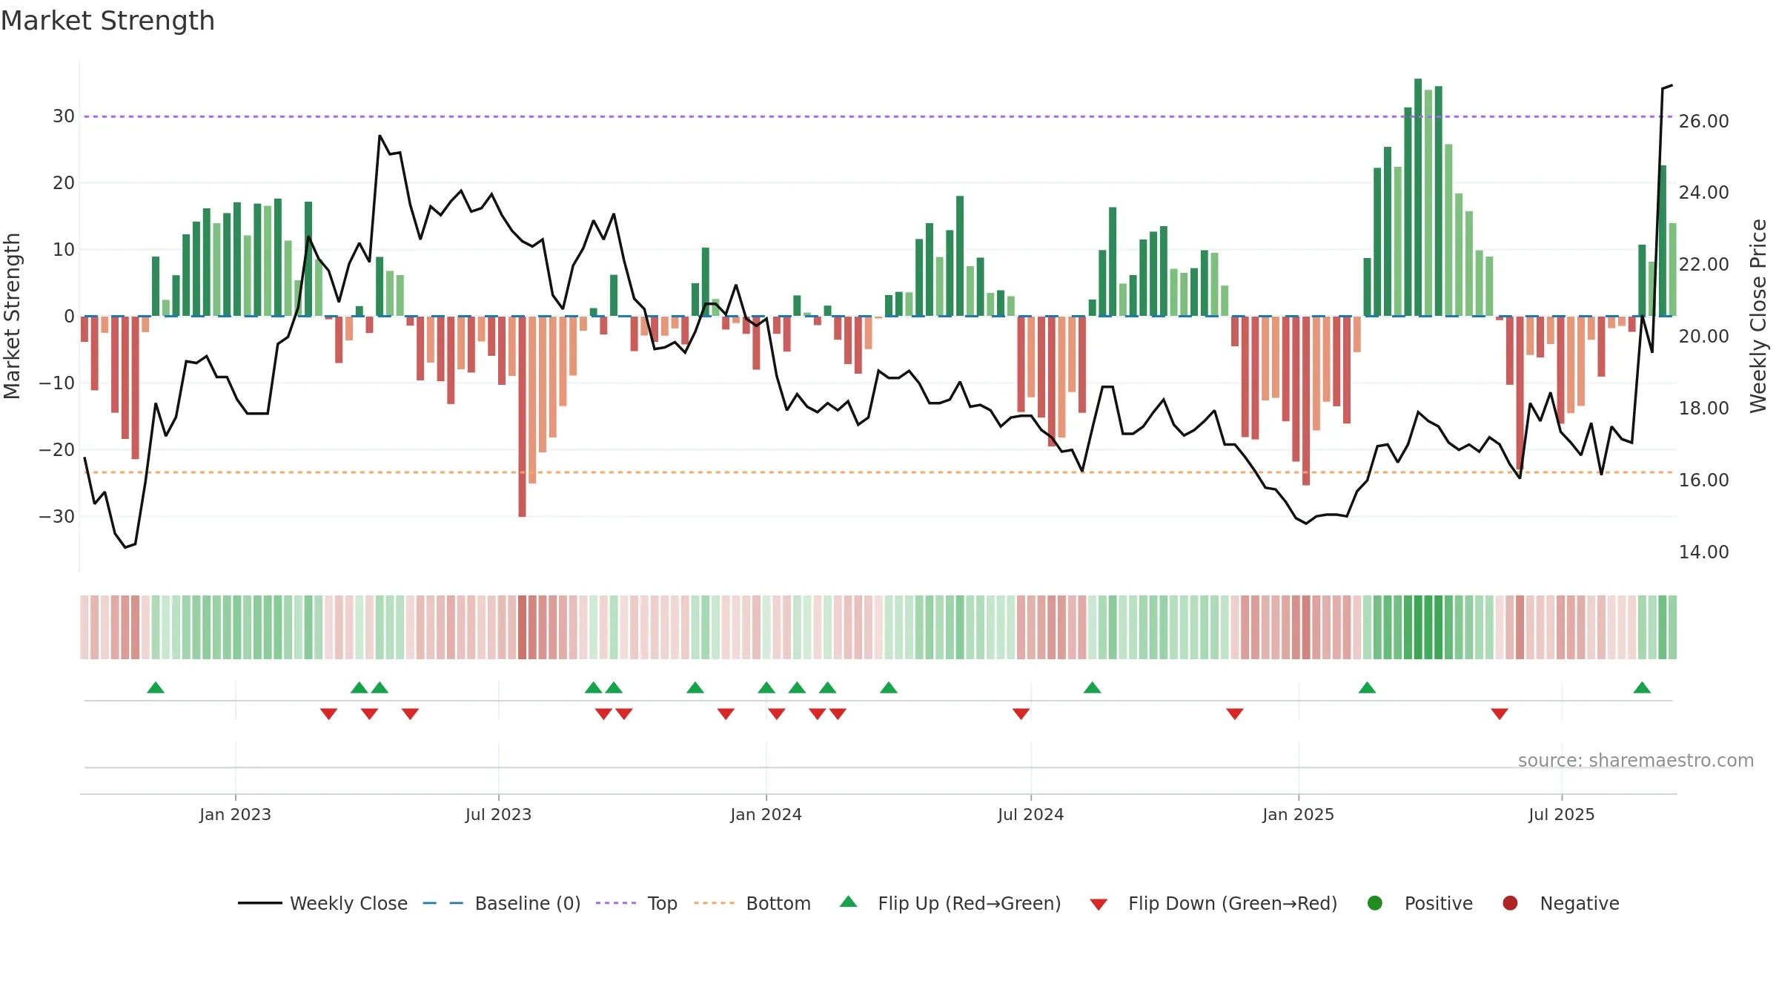
Task: Toggle the Top legend entry
Action: pyautogui.click(x=637, y=903)
